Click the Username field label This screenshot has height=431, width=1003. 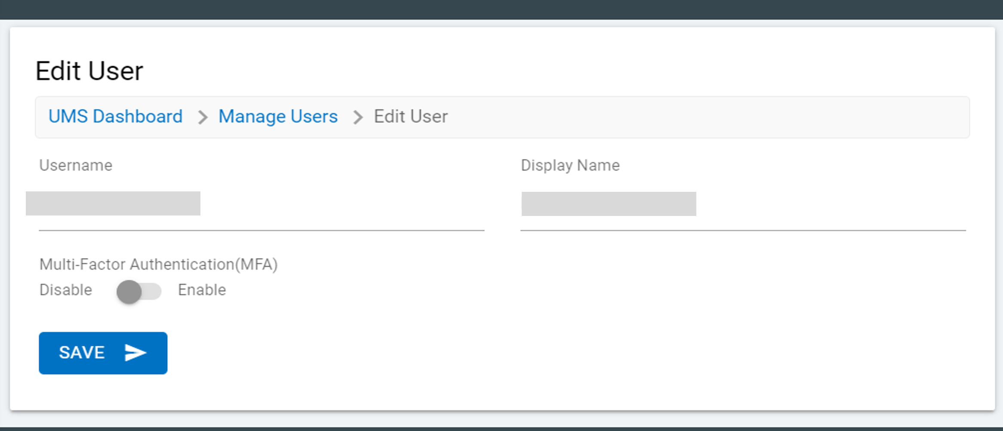(x=76, y=165)
